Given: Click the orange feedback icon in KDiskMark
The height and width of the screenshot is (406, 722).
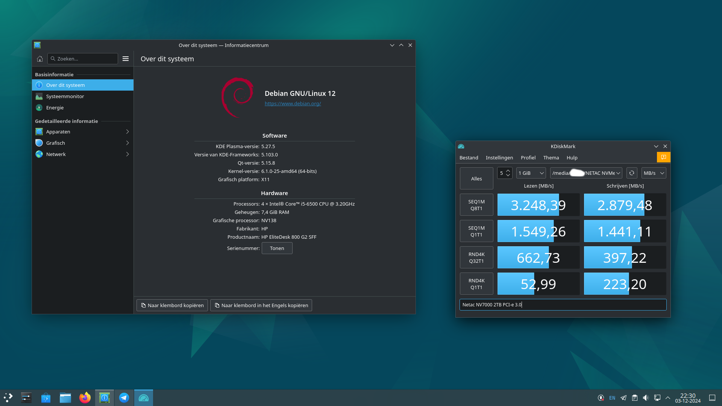Looking at the screenshot, I should click(x=664, y=157).
